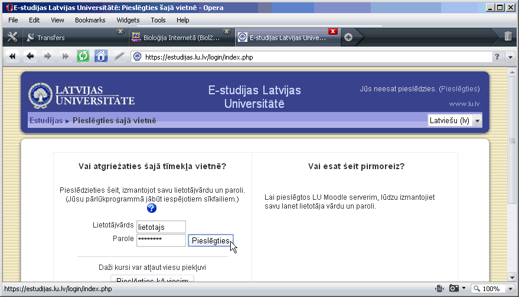Click the Fast Forward button

pos(65,57)
